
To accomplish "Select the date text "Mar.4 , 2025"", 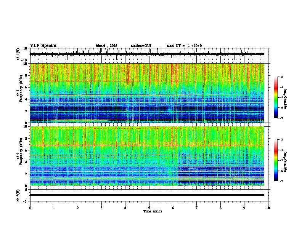I will coord(106,46).
